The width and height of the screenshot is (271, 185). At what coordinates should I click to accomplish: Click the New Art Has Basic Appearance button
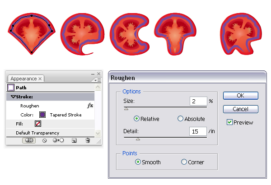pos(29,140)
